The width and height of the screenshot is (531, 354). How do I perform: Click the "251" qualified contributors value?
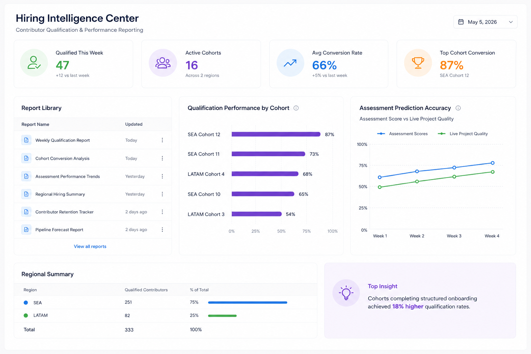point(128,302)
